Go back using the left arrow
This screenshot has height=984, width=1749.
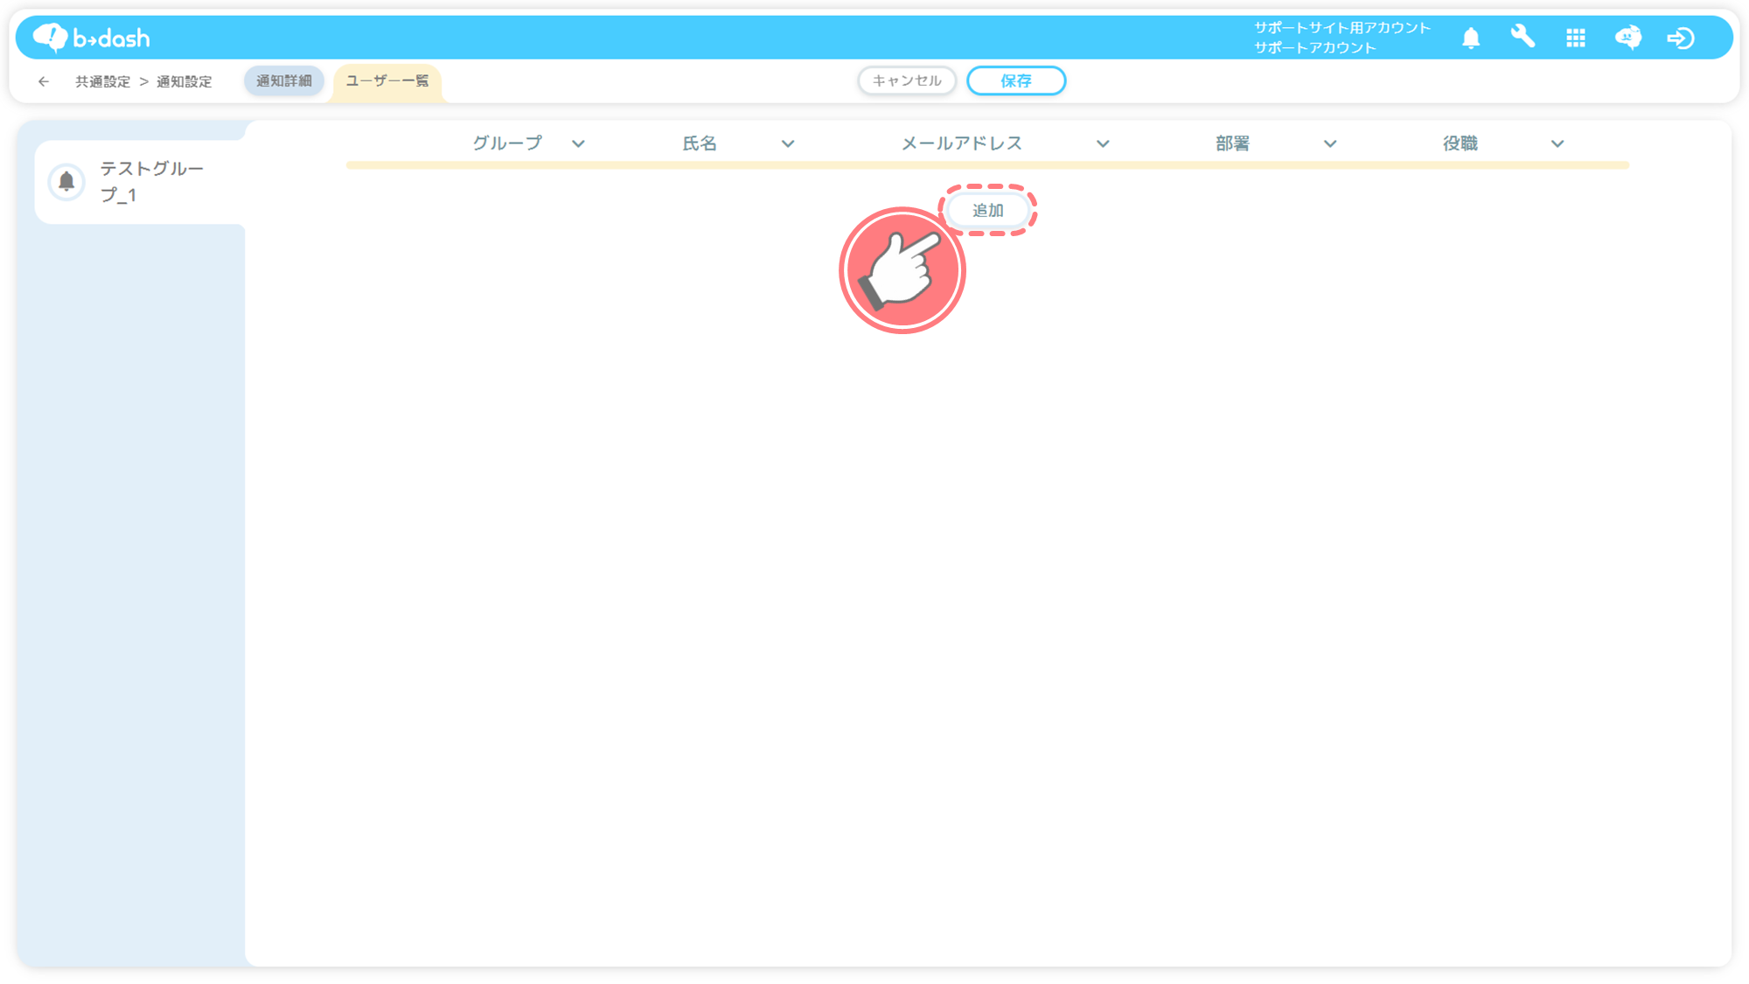click(x=44, y=81)
